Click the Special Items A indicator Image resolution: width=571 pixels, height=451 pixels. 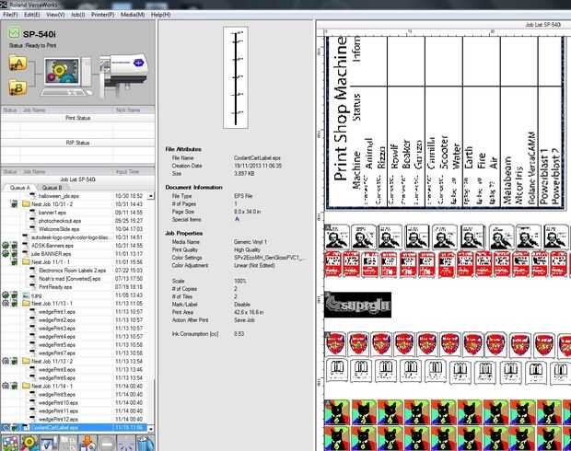pos(237,219)
